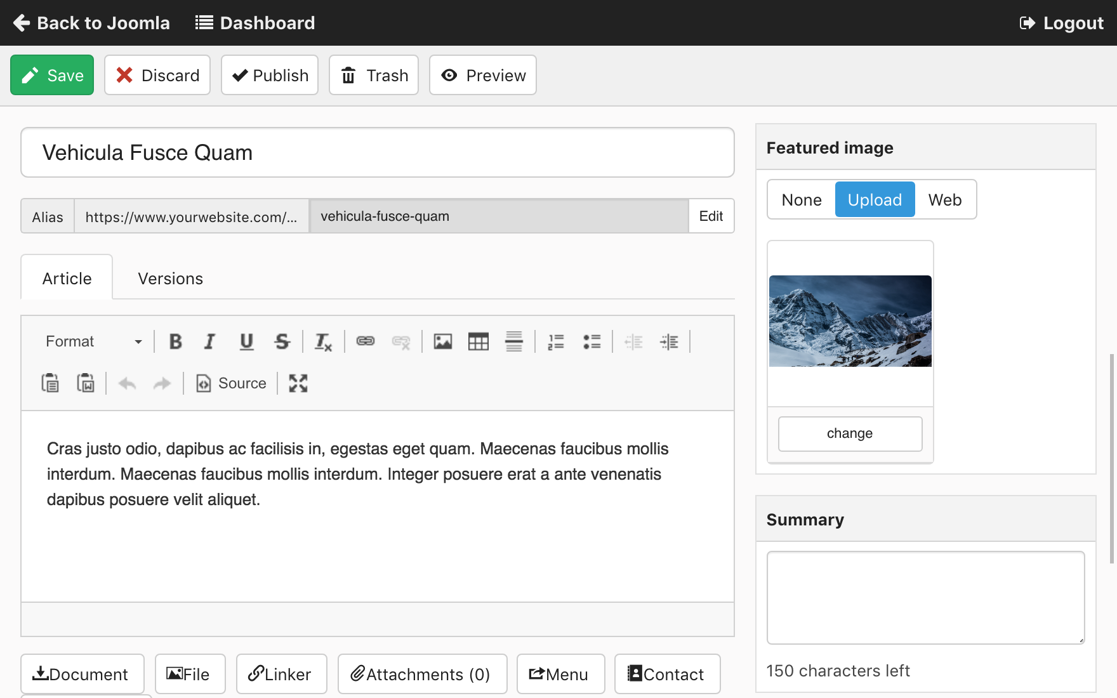
Task: Click the Bold formatting icon
Action: coord(176,342)
